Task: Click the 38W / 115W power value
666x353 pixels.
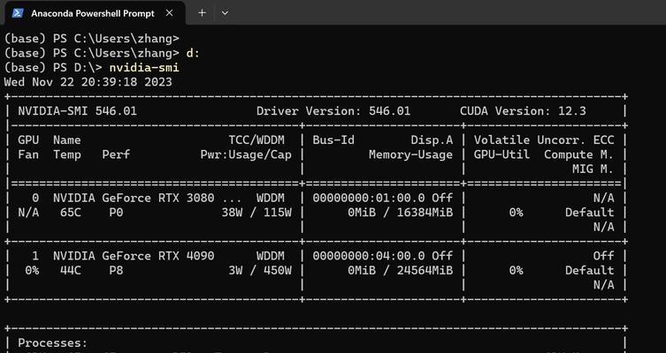Action: (256, 213)
